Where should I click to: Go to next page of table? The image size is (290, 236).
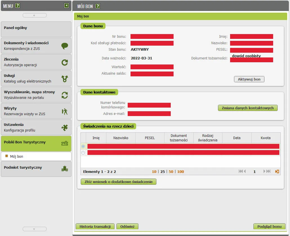tap(264, 171)
